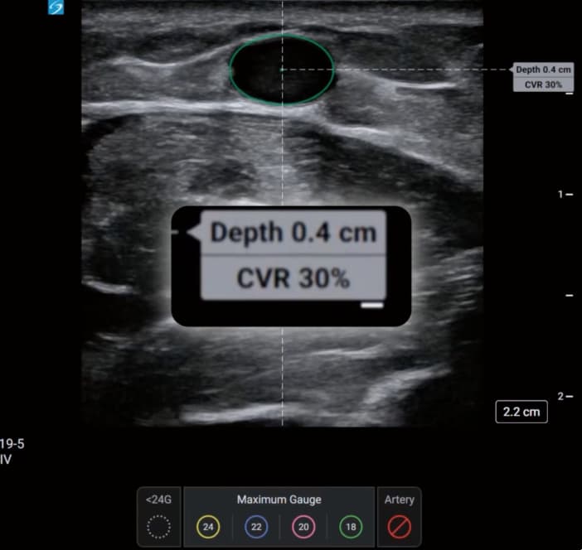Click the red Artery prohibited icon
582x550 pixels.
[400, 526]
